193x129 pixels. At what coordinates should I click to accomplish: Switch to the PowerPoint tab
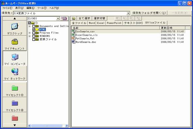click(x=114, y=23)
